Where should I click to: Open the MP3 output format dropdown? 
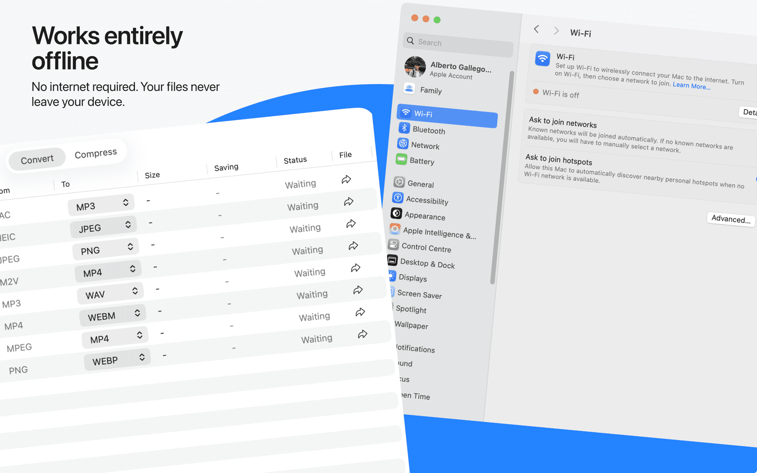(102, 205)
